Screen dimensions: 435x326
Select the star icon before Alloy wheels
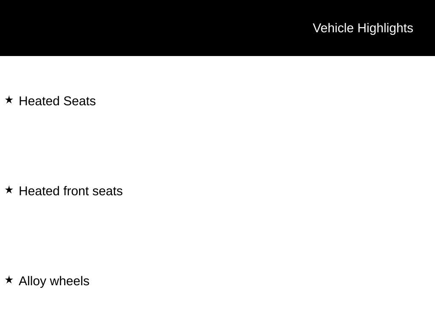pos(9,280)
